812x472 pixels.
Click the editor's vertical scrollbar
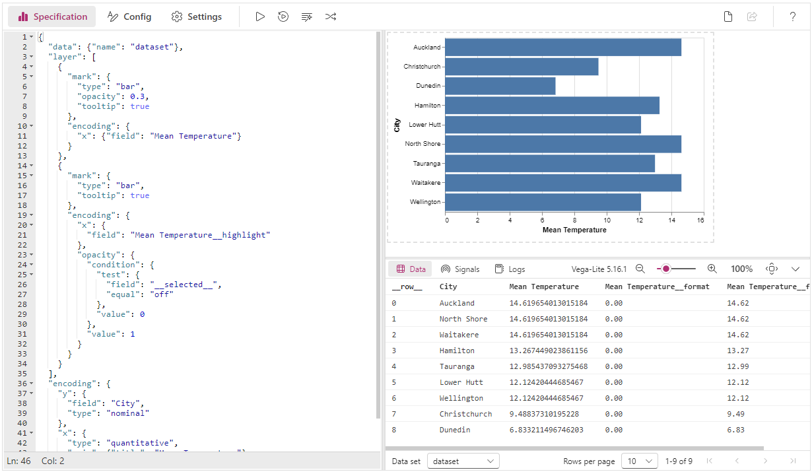378,224
